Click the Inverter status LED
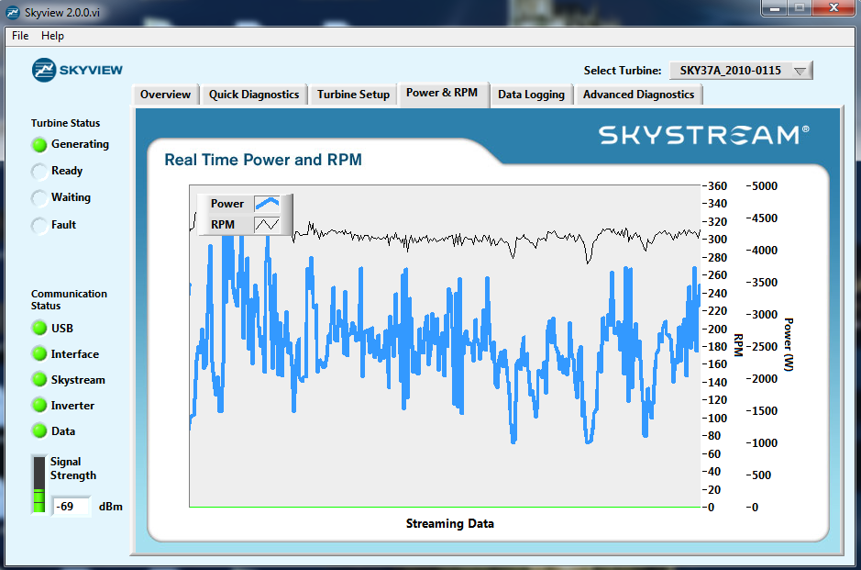The image size is (861, 570). (x=39, y=406)
